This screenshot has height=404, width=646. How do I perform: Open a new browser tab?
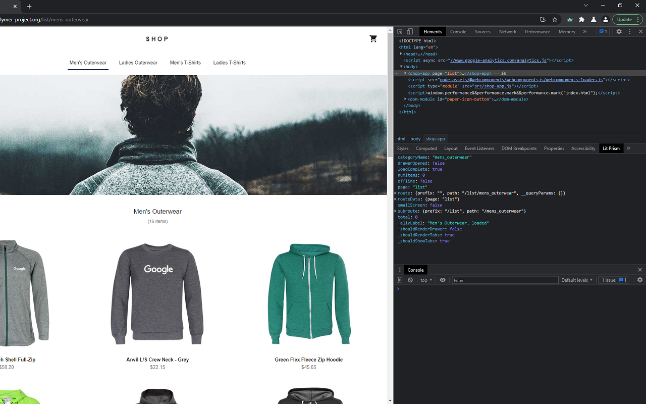point(29,7)
